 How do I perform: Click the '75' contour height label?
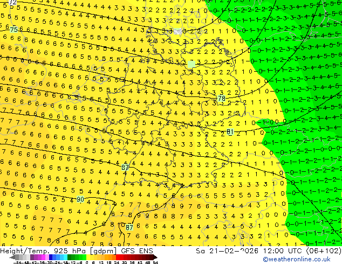click(13, 30)
